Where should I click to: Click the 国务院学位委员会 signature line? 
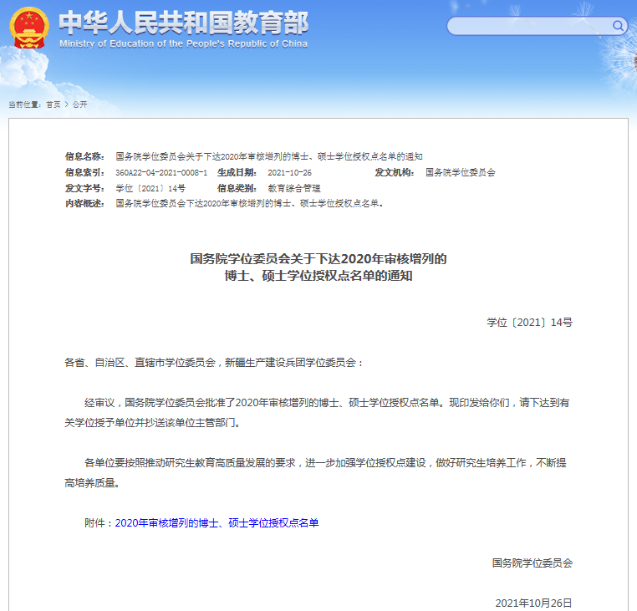click(533, 563)
